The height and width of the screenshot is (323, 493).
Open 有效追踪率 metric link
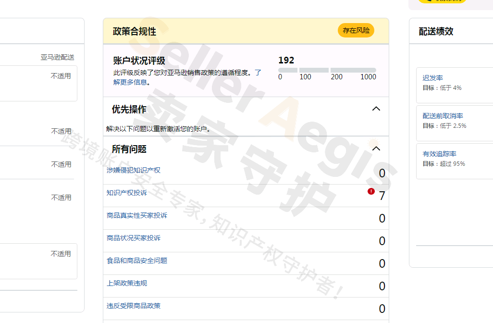click(x=439, y=154)
